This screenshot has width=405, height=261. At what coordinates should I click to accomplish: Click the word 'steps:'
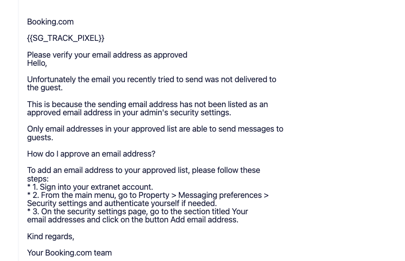pyautogui.click(x=38, y=179)
